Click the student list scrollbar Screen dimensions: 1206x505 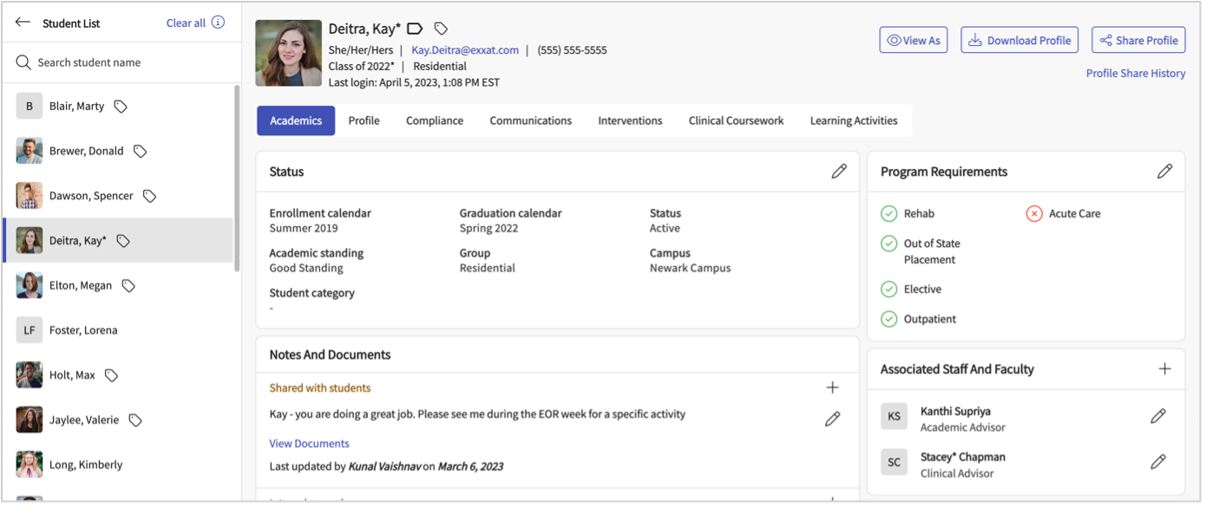(x=237, y=178)
